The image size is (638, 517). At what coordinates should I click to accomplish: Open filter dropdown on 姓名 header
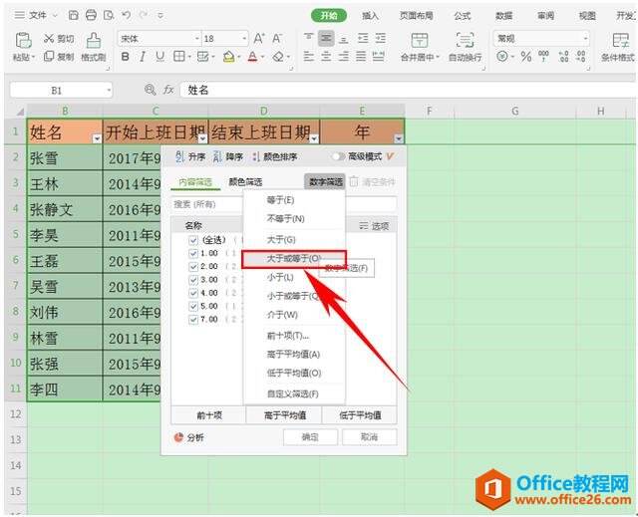click(97, 139)
